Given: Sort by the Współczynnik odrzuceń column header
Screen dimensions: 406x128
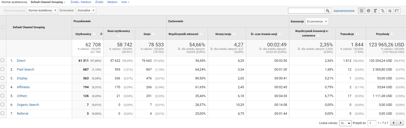Looking at the screenshot, I should coord(183,34).
